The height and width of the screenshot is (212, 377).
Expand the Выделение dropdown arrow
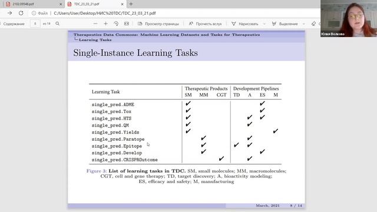(x=304, y=24)
